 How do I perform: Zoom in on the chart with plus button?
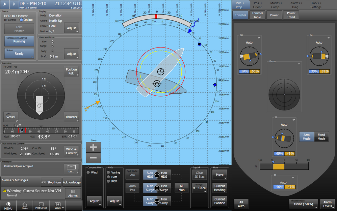point(93,147)
